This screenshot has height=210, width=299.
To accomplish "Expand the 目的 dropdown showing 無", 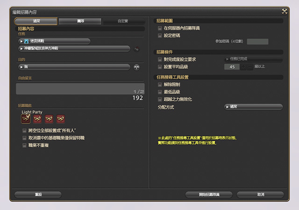I will coord(74,67).
